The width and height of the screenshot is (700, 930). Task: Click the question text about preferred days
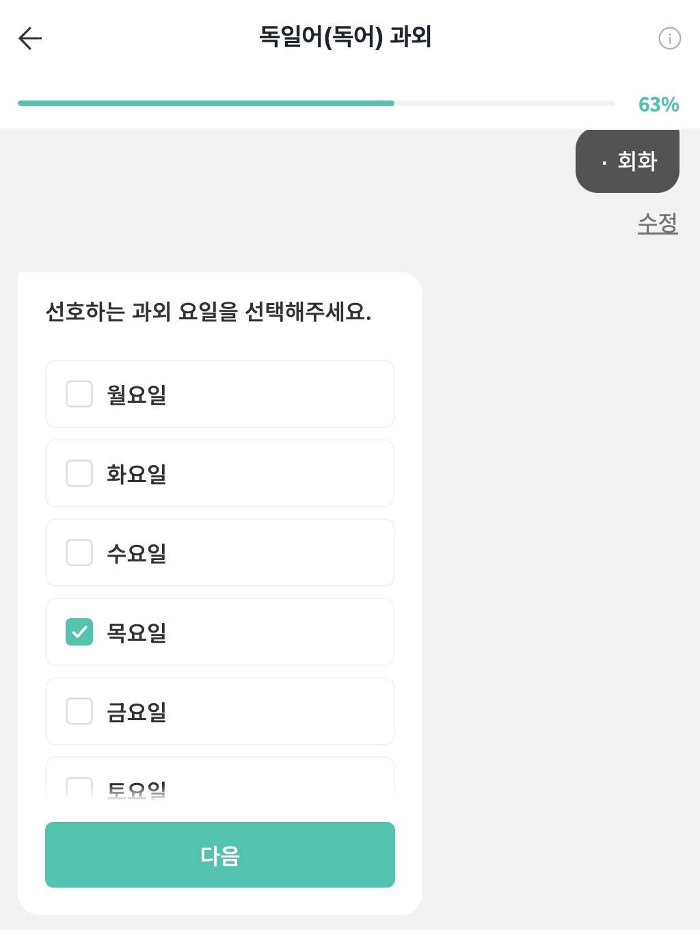pos(208,312)
